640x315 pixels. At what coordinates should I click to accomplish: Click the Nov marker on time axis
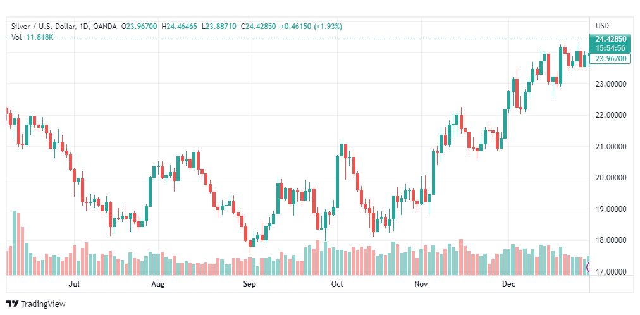421,285
